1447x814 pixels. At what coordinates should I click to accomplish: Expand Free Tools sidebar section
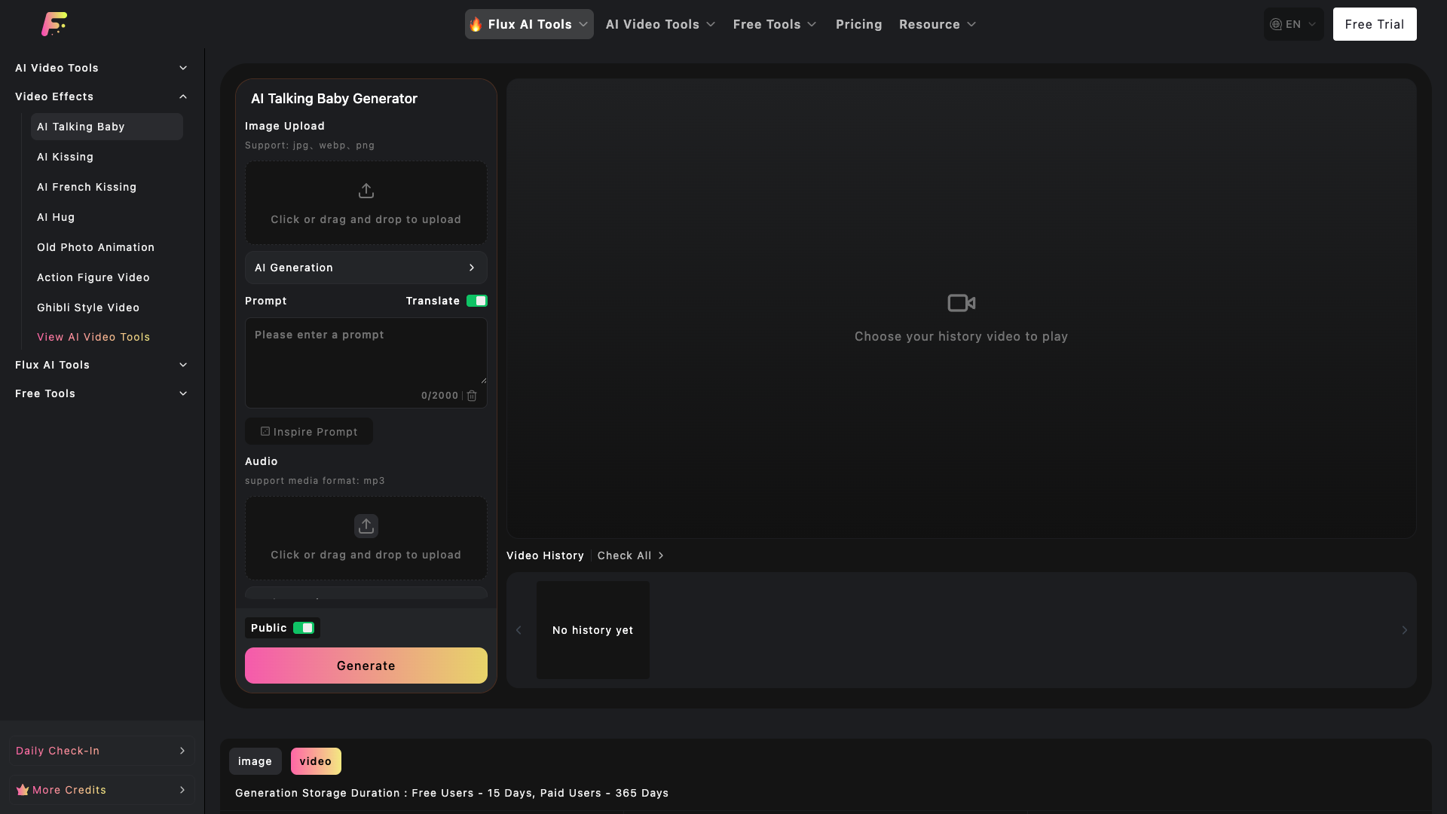point(102,393)
